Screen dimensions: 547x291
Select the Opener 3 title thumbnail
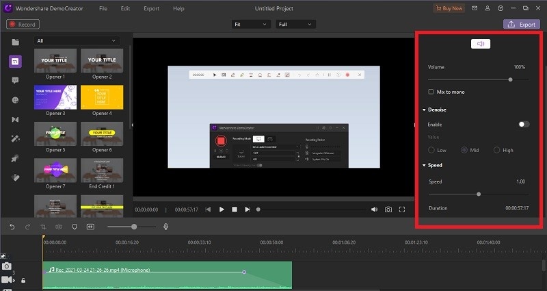click(x=55, y=97)
